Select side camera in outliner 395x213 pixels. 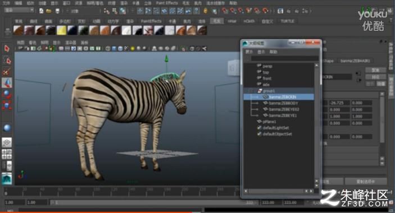(x=266, y=85)
